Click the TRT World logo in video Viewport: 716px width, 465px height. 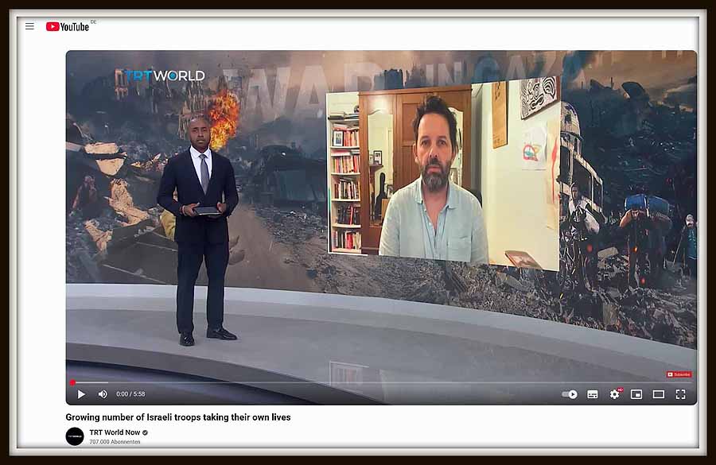[164, 76]
